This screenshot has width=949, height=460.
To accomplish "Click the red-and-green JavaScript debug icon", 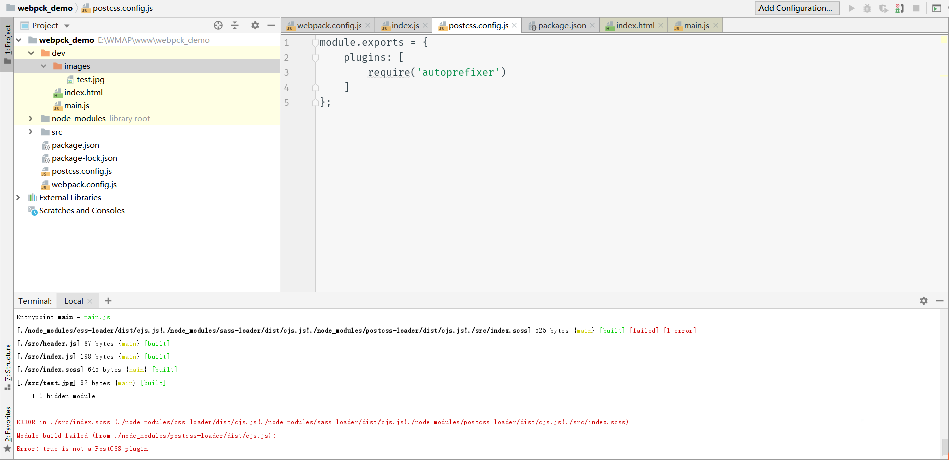I will 900,8.
